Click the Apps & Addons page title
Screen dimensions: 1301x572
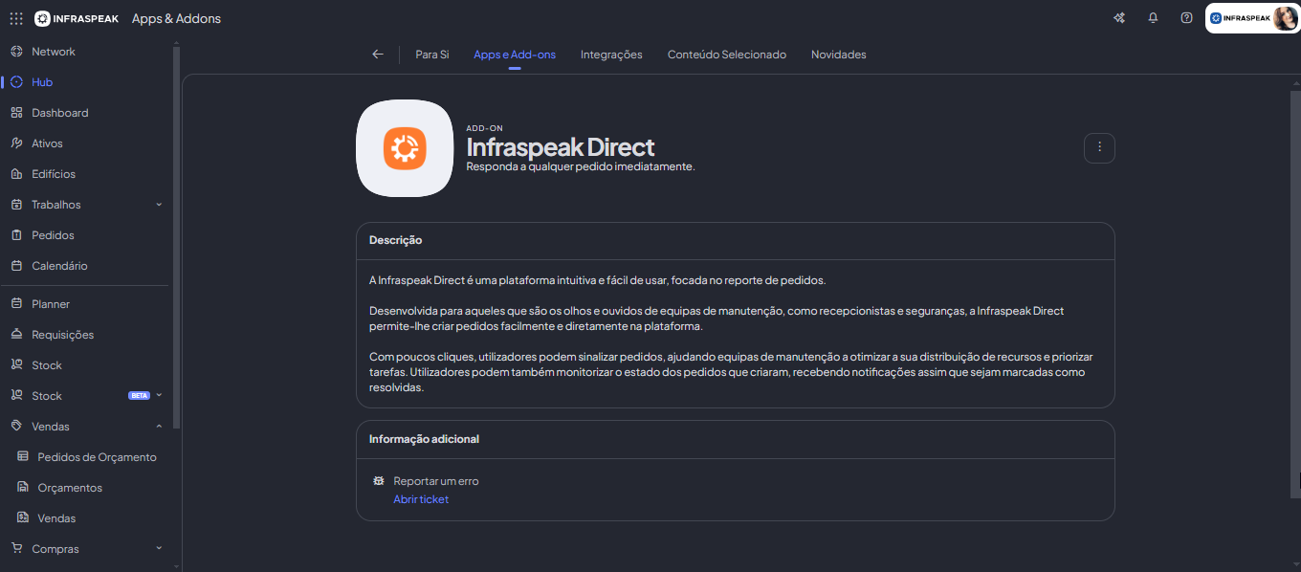[176, 18]
